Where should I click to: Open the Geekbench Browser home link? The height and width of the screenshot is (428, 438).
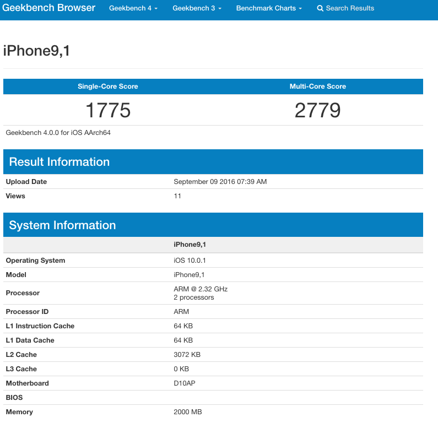[48, 8]
